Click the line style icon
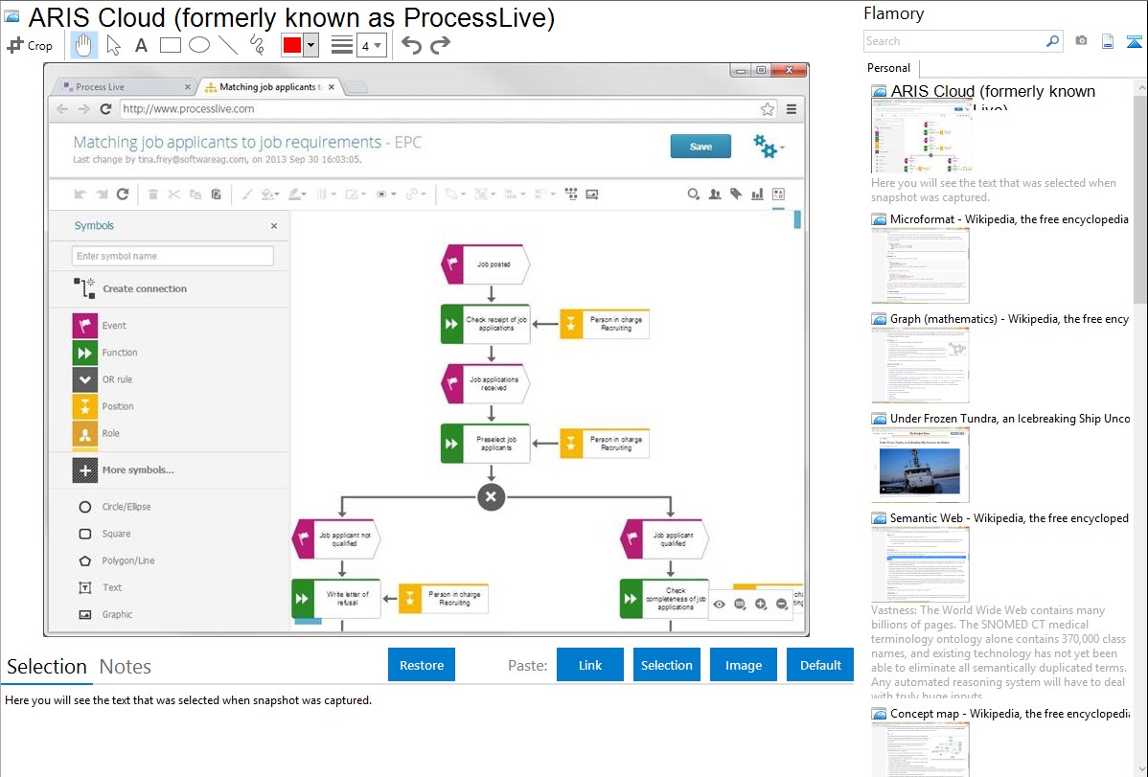 [342, 45]
